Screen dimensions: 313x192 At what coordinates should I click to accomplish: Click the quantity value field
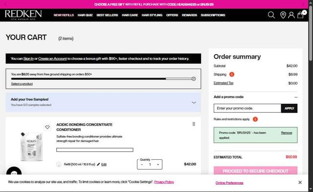click(150, 165)
